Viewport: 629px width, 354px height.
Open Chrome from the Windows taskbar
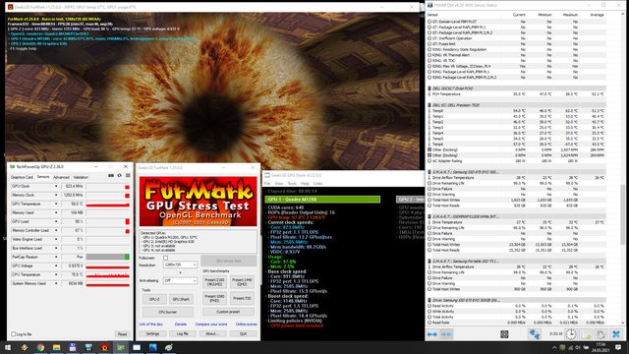40,347
